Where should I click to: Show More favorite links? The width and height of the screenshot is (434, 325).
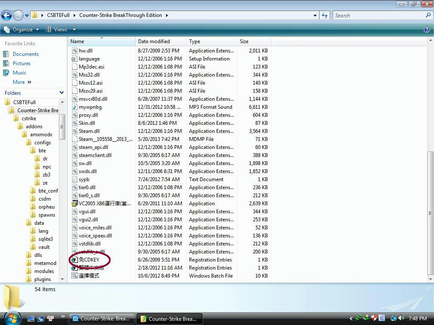[22, 82]
